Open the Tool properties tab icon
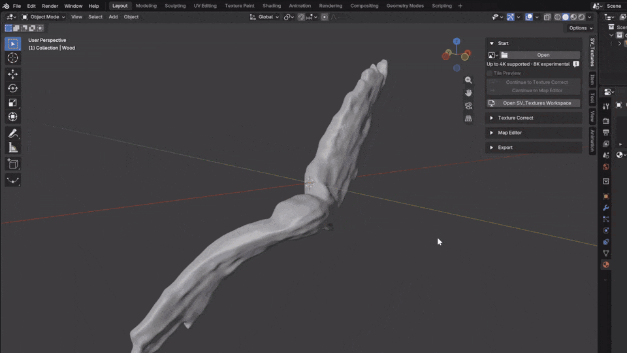The image size is (627, 353). tap(606, 107)
